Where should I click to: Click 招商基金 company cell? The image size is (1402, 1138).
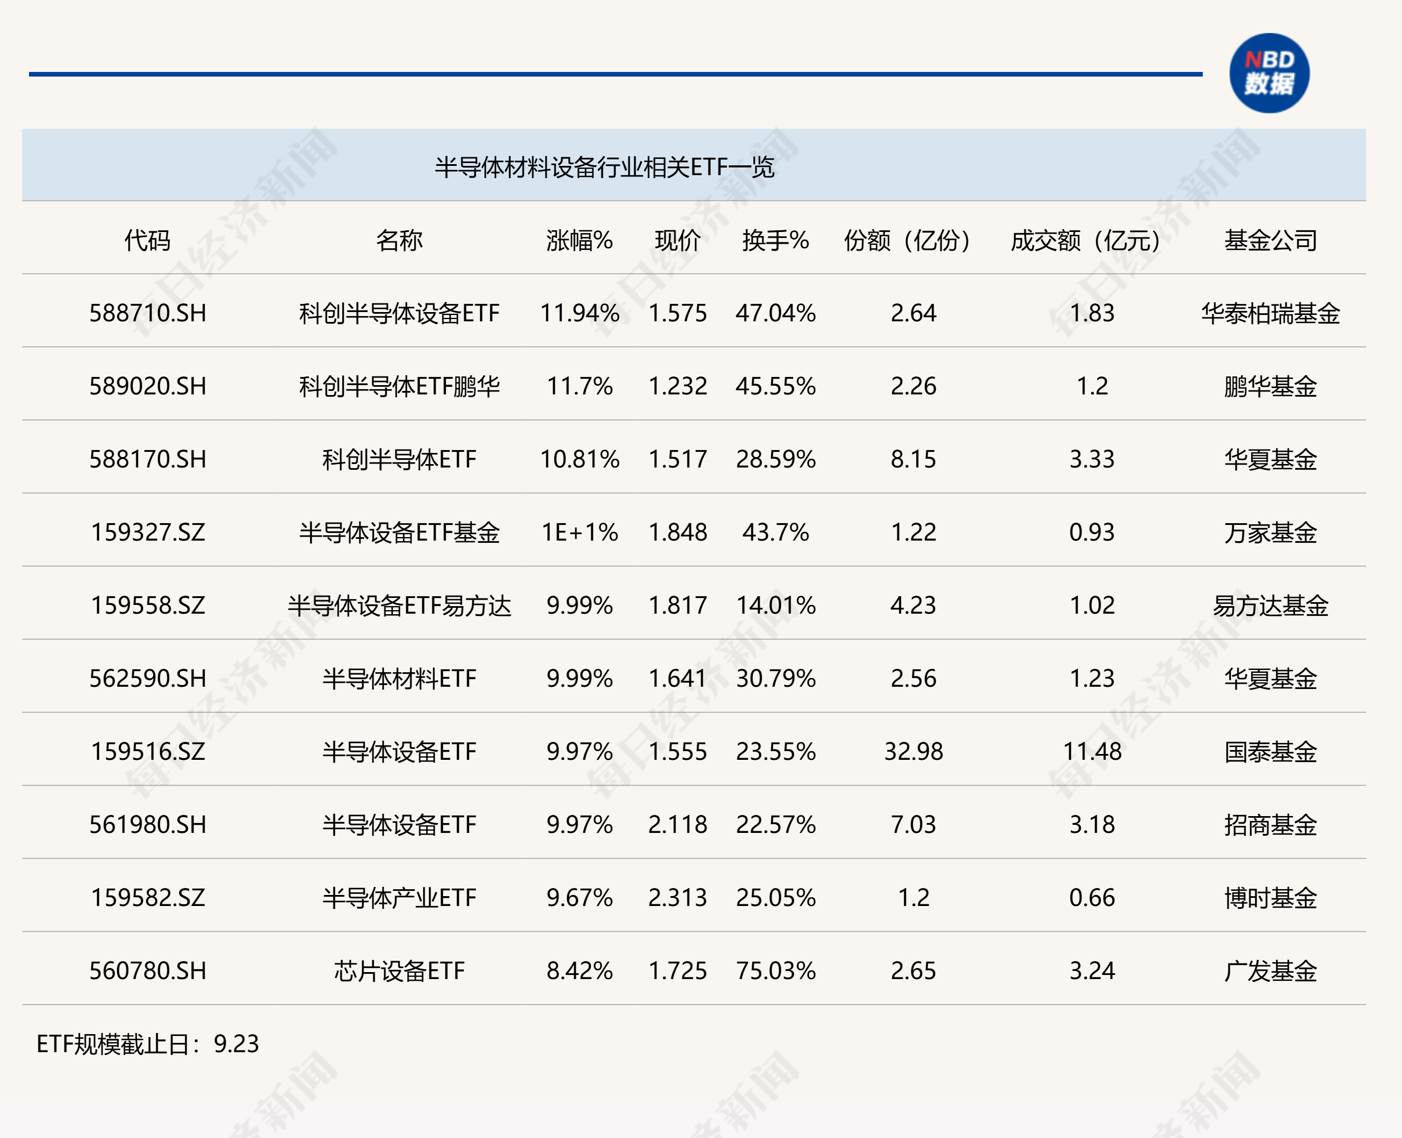(1270, 825)
